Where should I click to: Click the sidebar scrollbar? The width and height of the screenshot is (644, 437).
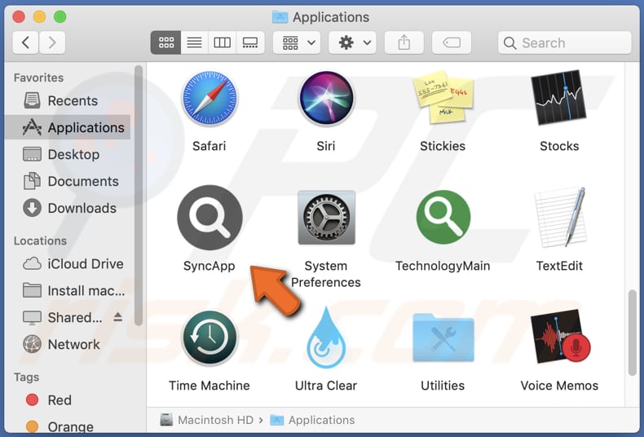coord(139,195)
